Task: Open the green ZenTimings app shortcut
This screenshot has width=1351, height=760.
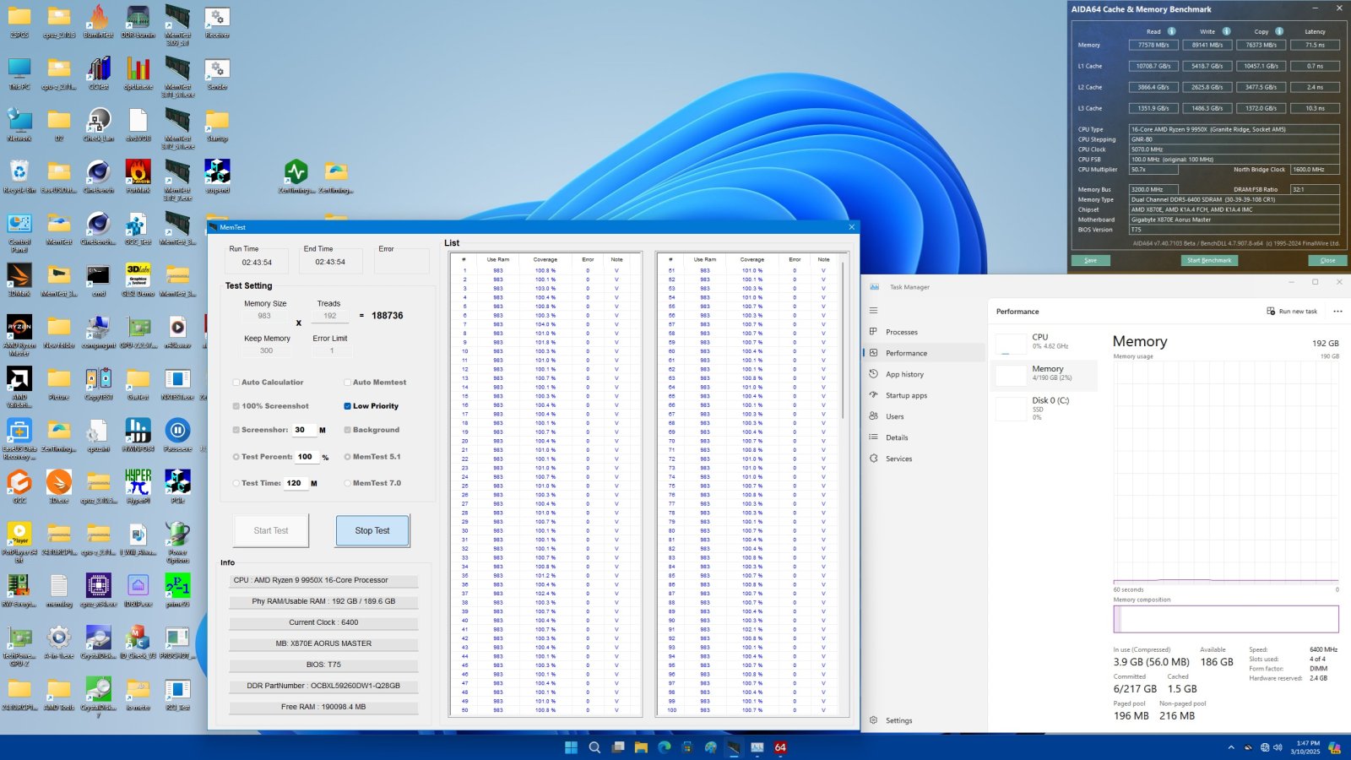Action: tap(296, 177)
